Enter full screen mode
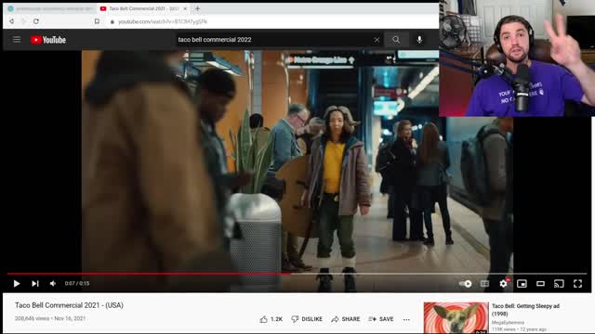595x334 pixels. pyautogui.click(x=577, y=283)
